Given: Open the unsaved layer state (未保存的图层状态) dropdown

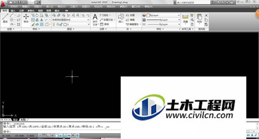Looking at the screenshot, I should (x=70, y=20).
